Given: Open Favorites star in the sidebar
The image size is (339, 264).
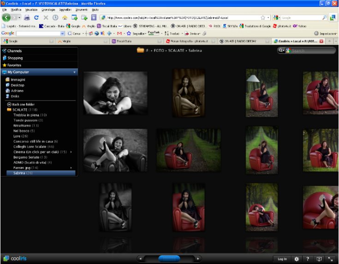Looking at the screenshot, I should coord(14,65).
